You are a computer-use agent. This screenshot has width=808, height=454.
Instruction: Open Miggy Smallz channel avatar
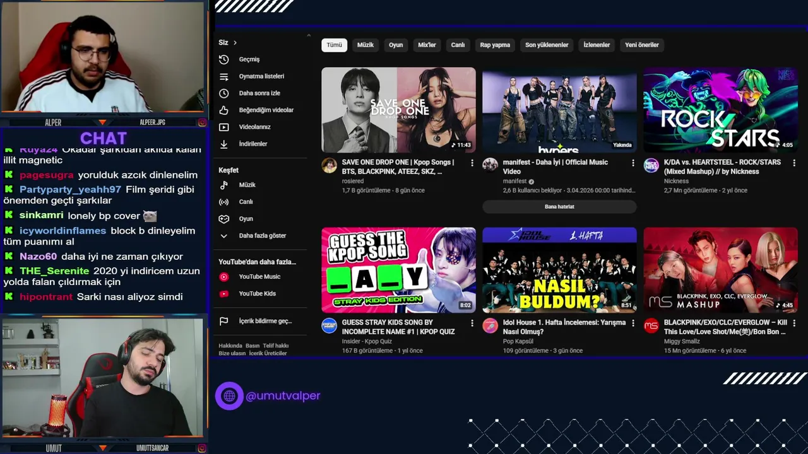(x=651, y=325)
